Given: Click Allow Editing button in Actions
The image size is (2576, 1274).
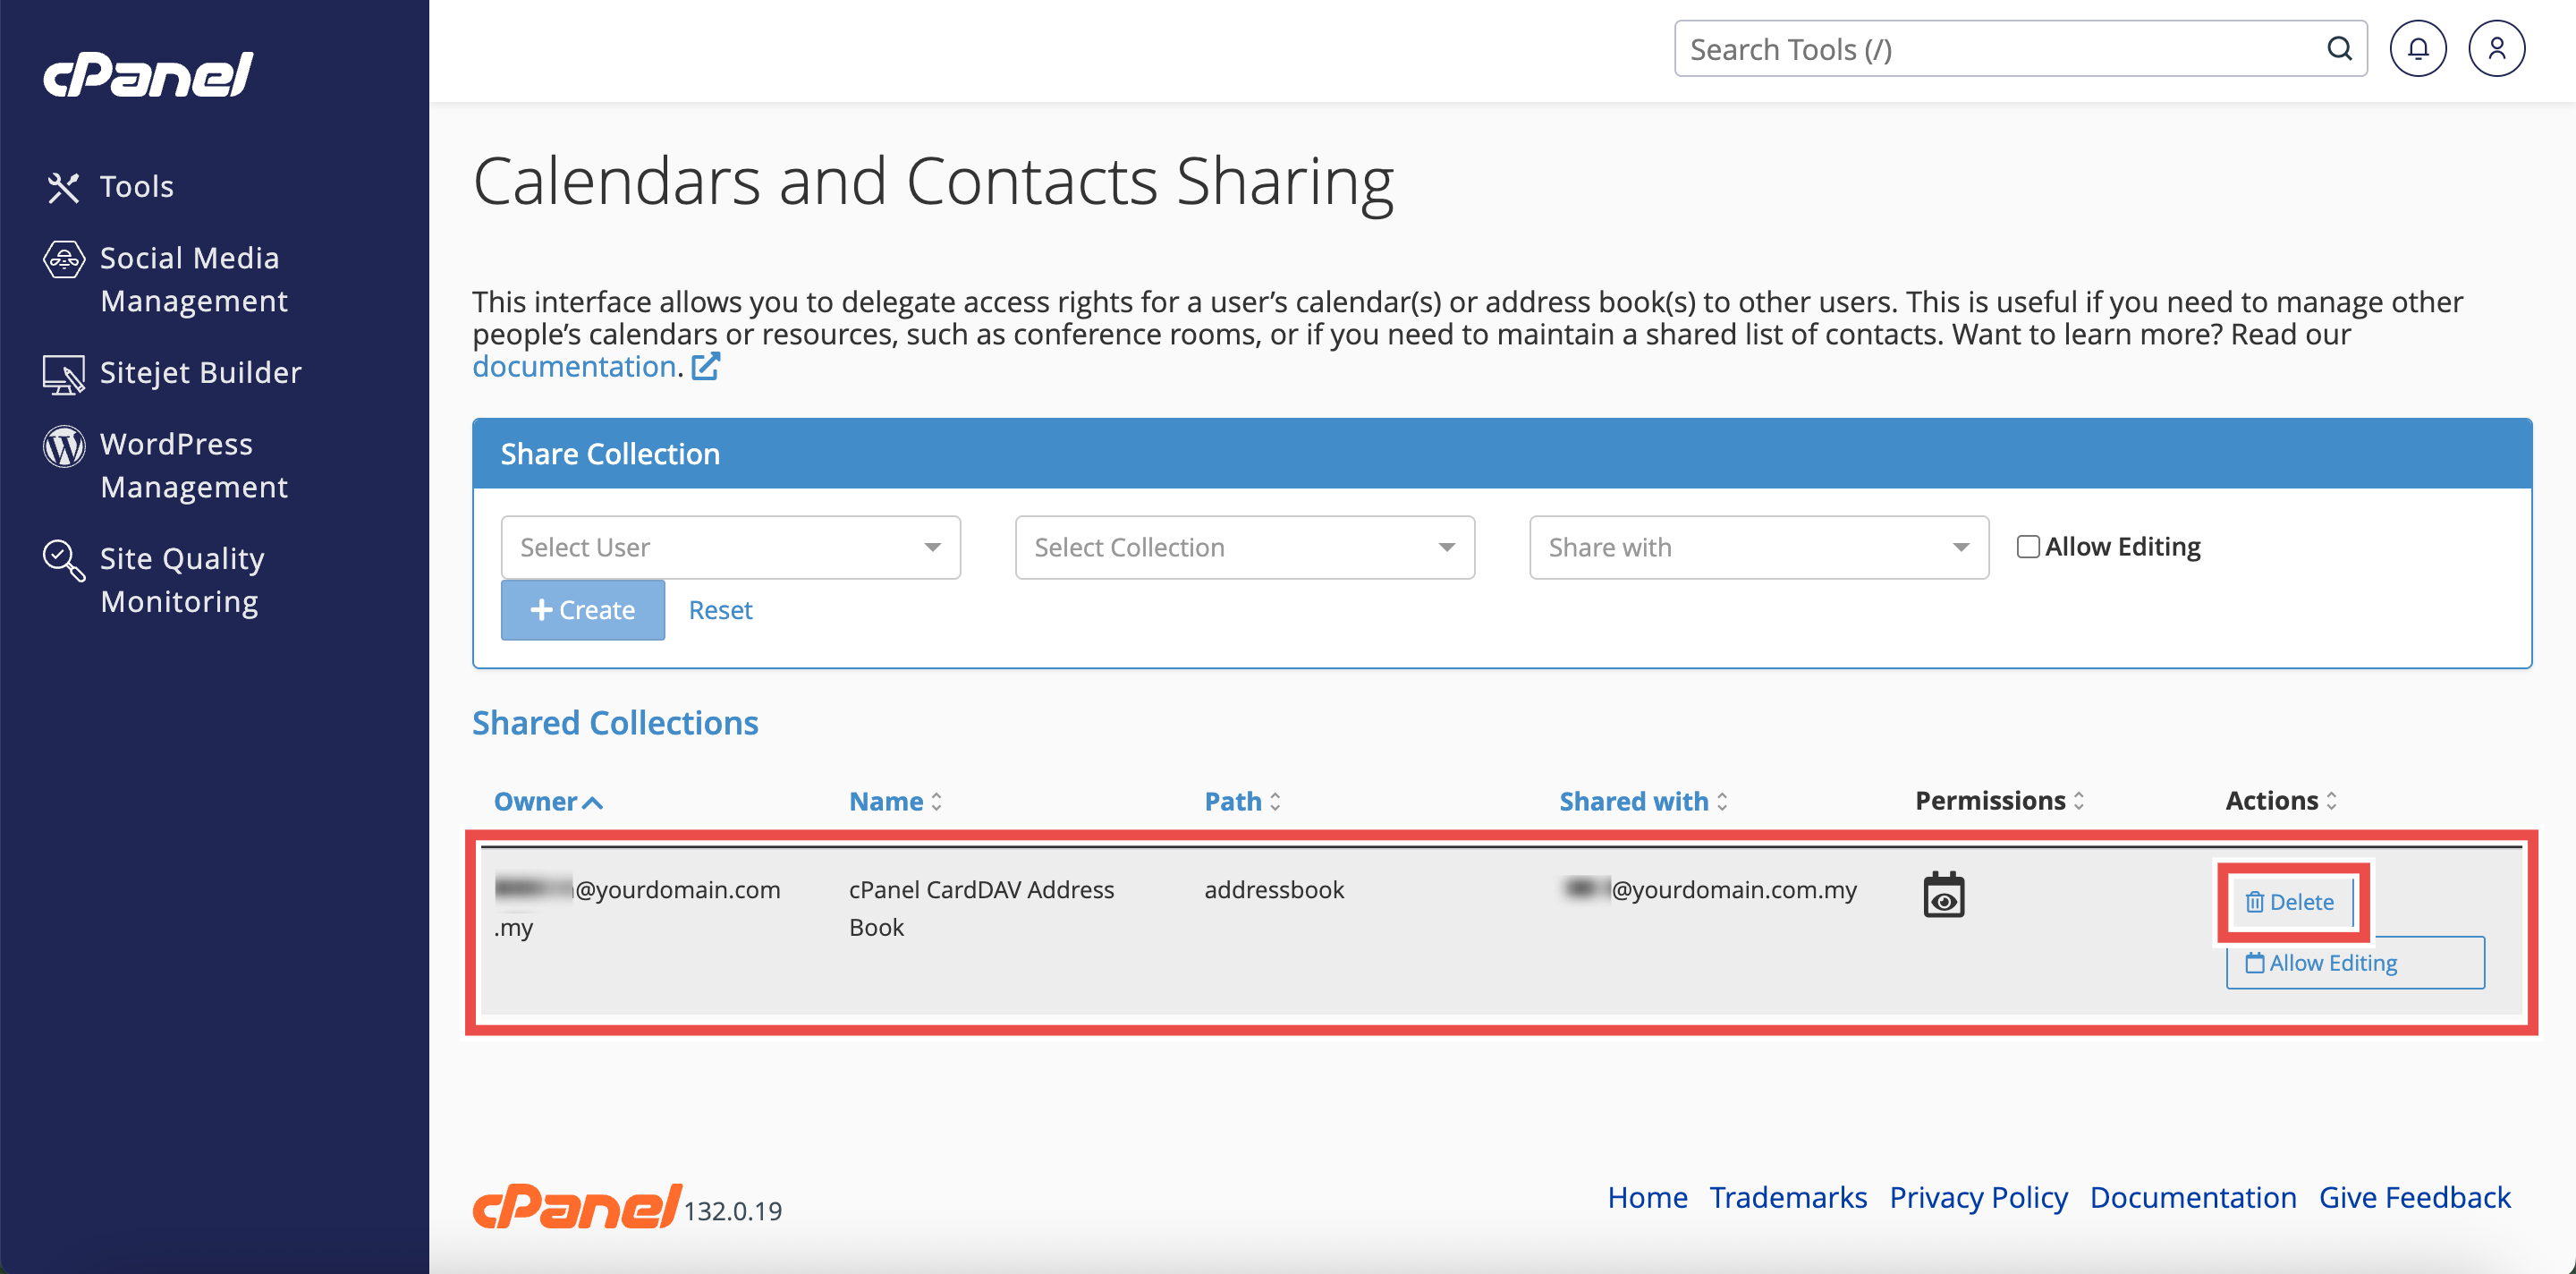Looking at the screenshot, I should tap(2354, 963).
